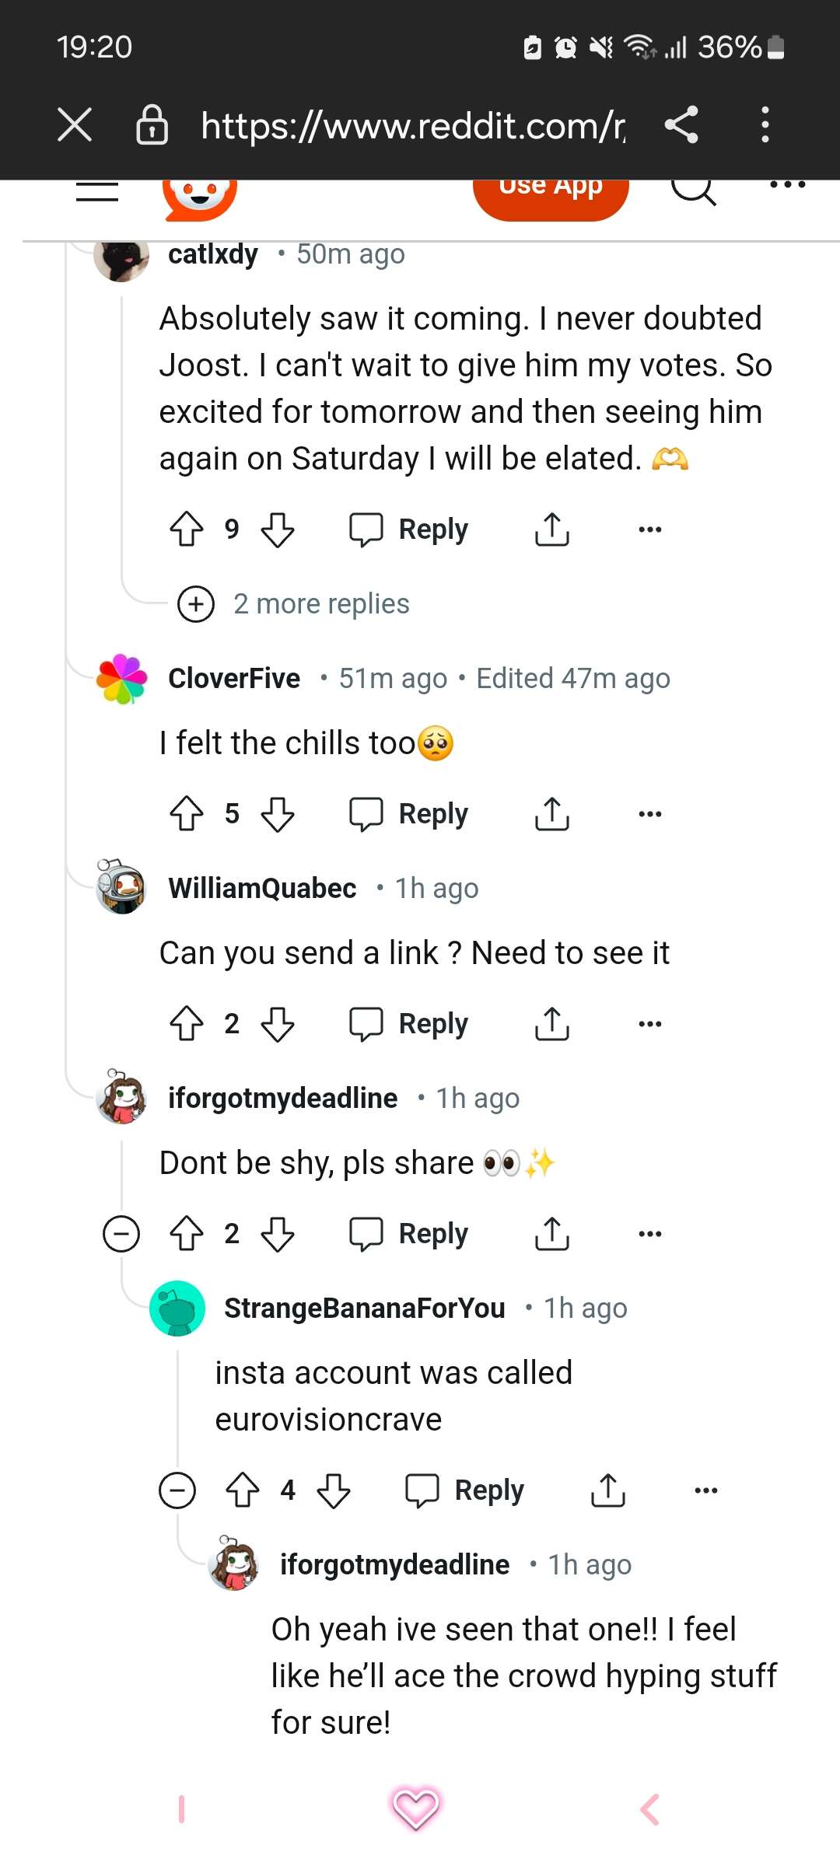Share WilliamQuabec's comment via share icon

pyautogui.click(x=552, y=1024)
